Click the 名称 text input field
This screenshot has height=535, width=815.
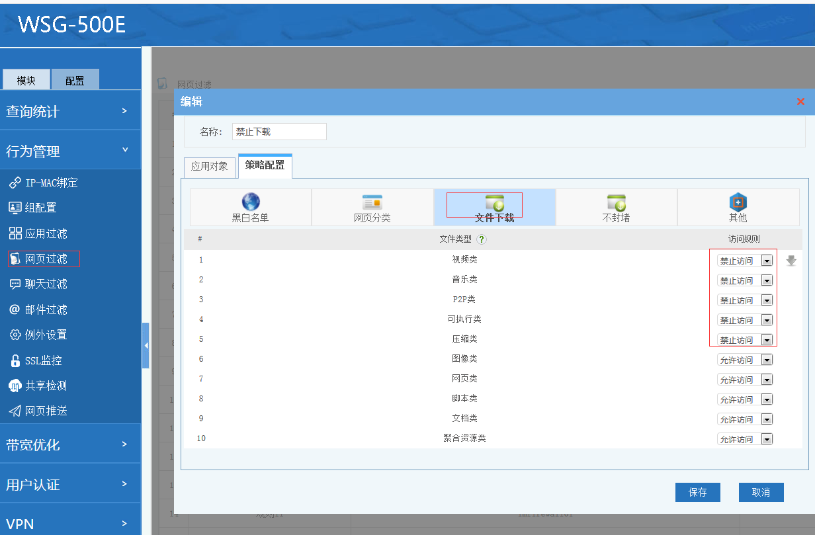pyautogui.click(x=279, y=132)
